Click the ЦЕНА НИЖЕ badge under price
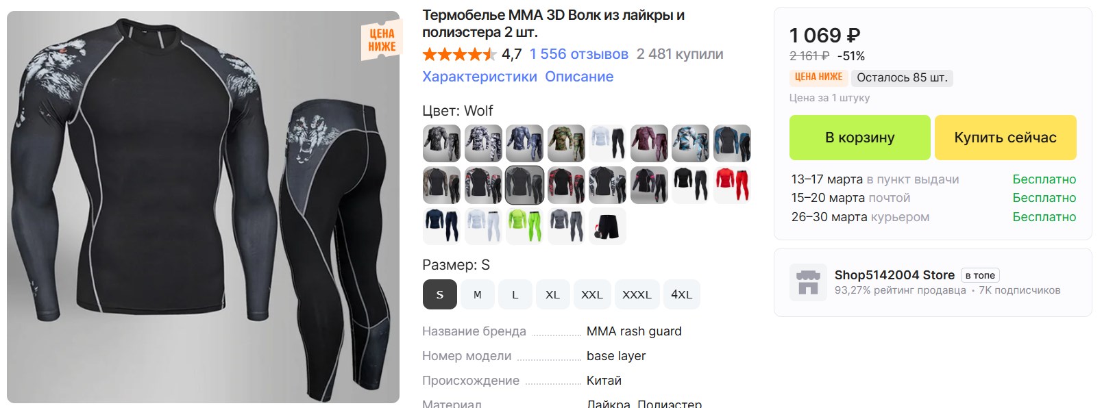This screenshot has width=1102, height=408. 818,77
